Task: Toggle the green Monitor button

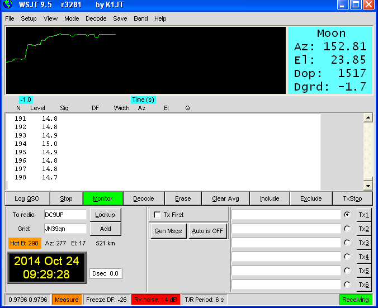Action: 103,198
